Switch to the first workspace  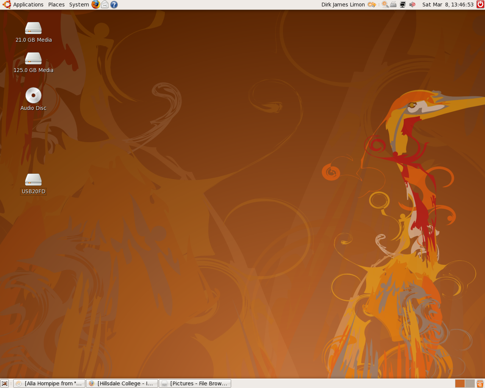[x=460, y=383]
